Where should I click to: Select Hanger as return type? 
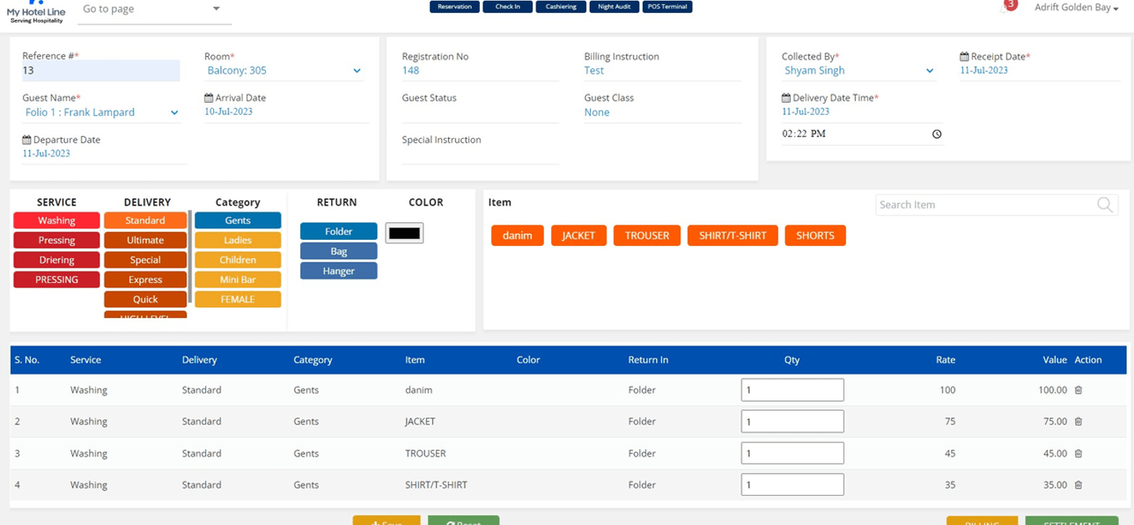point(338,271)
